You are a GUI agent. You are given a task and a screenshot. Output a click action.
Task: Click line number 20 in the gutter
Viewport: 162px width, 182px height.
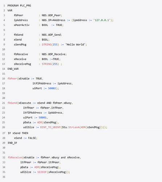coord(4,98)
